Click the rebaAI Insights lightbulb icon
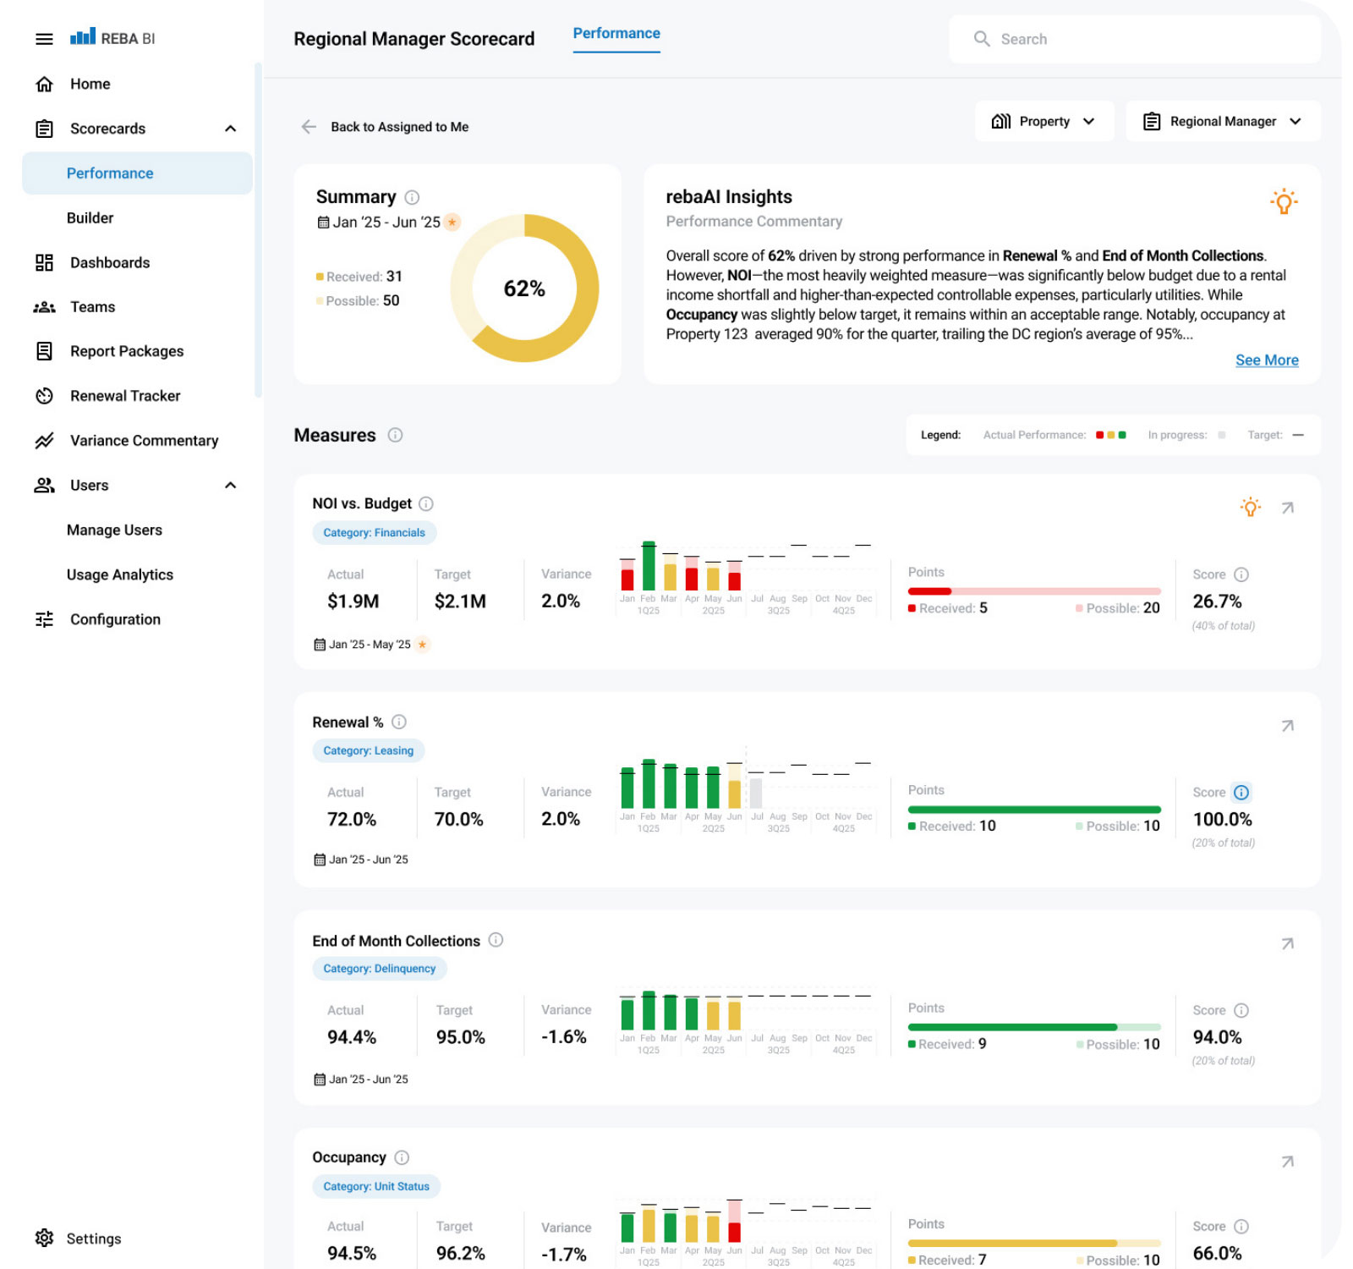1353x1269 pixels. [1284, 201]
